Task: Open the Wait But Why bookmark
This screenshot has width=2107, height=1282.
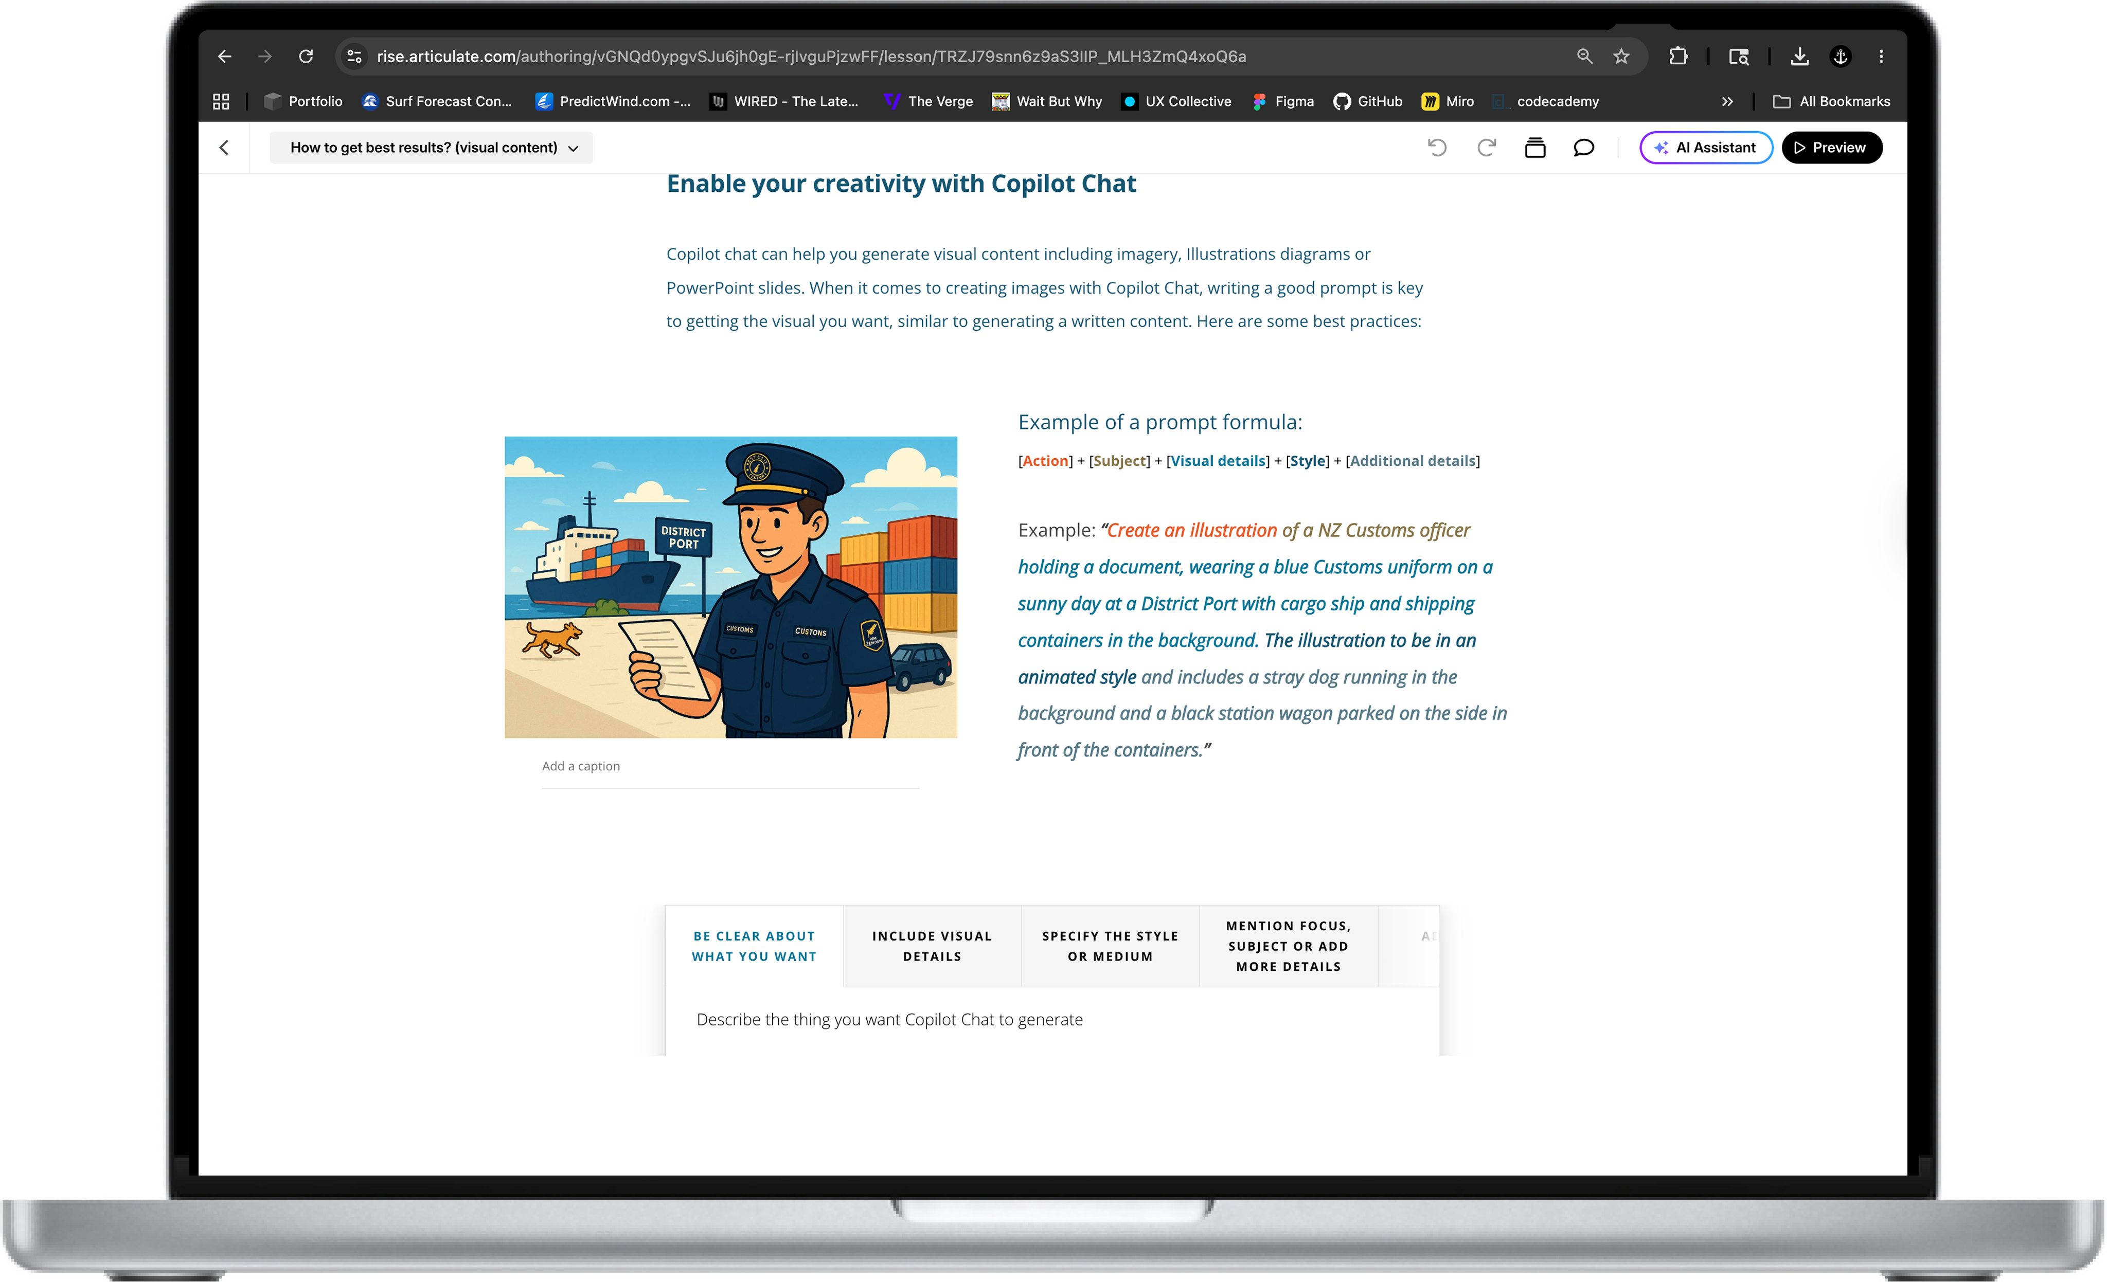Action: tap(1047, 102)
